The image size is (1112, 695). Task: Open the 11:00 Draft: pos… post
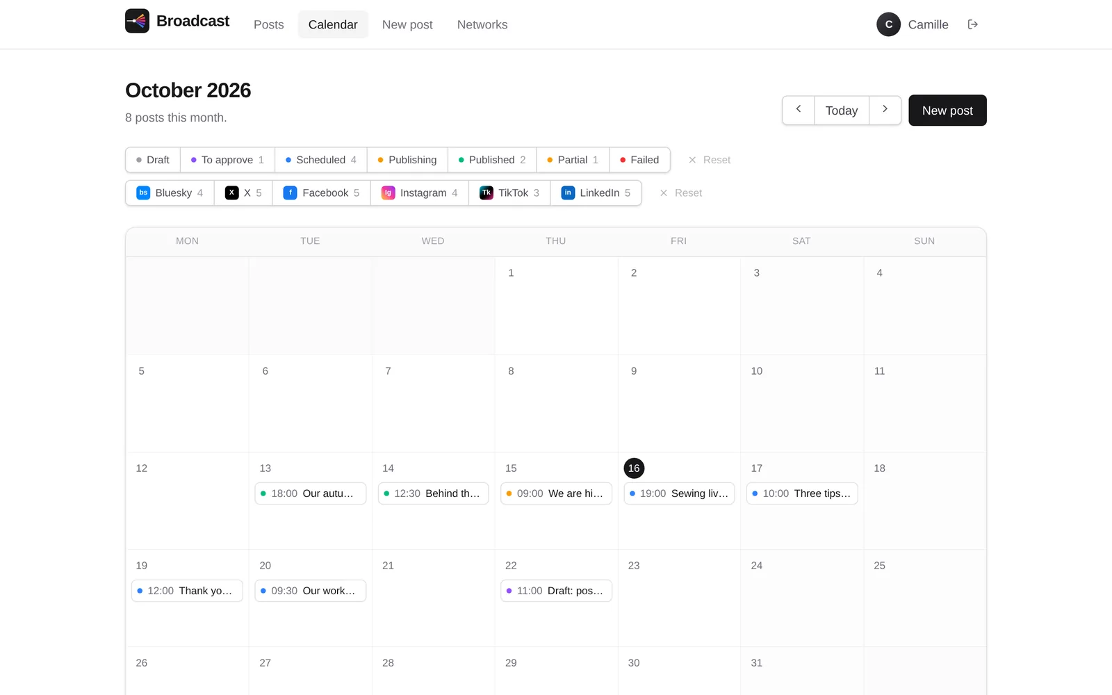click(x=556, y=591)
